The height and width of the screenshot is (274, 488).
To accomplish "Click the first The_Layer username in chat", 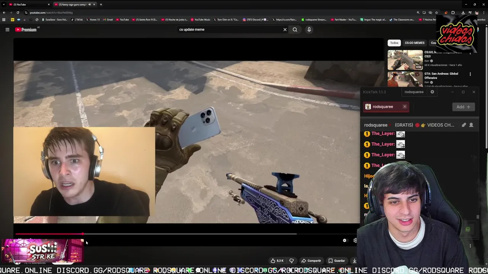I will (383, 134).
